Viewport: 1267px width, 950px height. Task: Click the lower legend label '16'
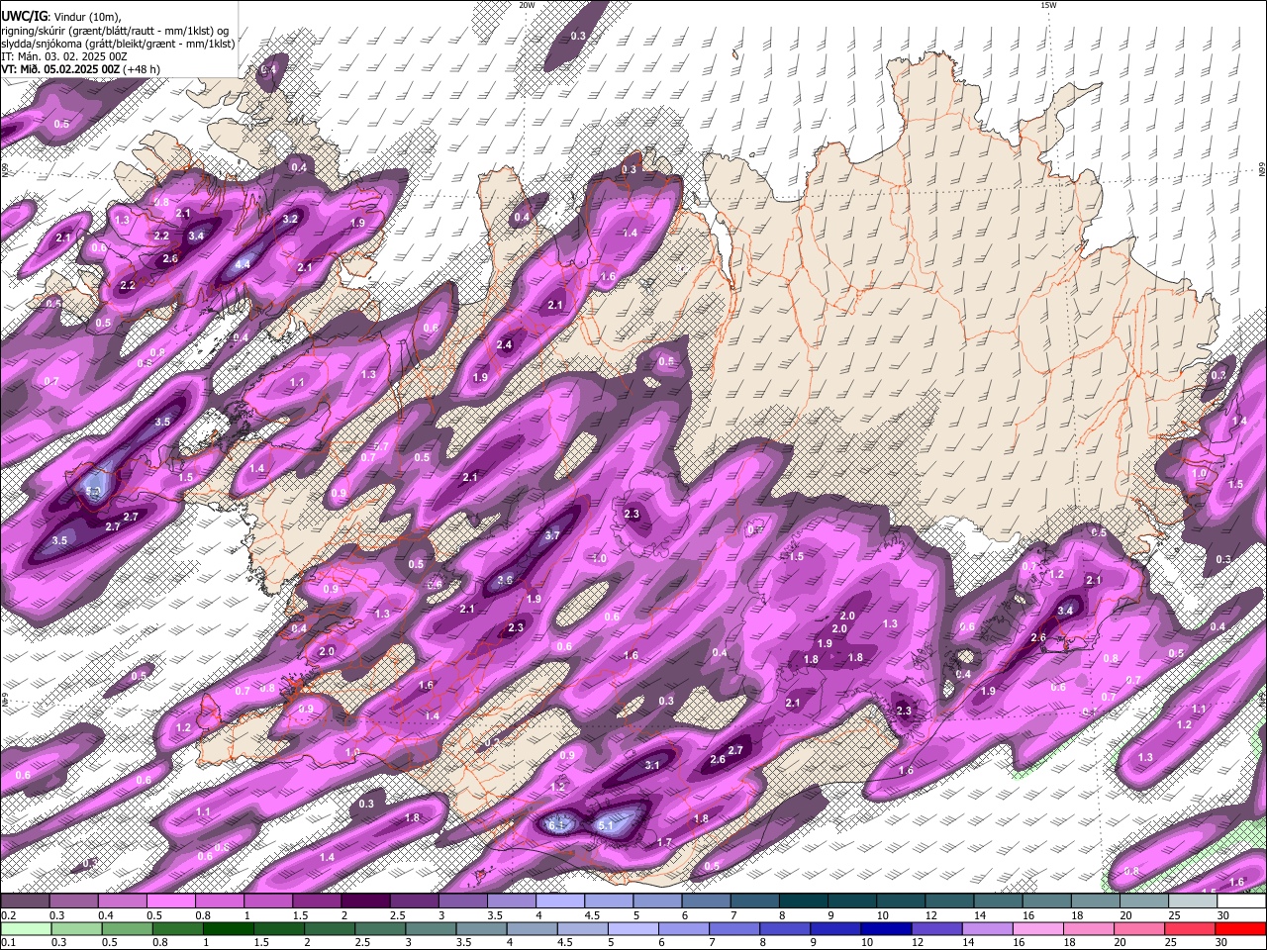(1019, 943)
